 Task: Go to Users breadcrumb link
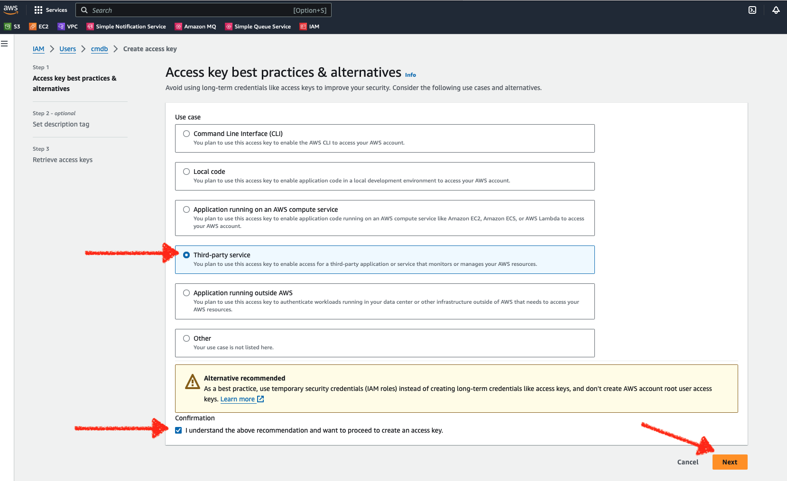(68, 49)
